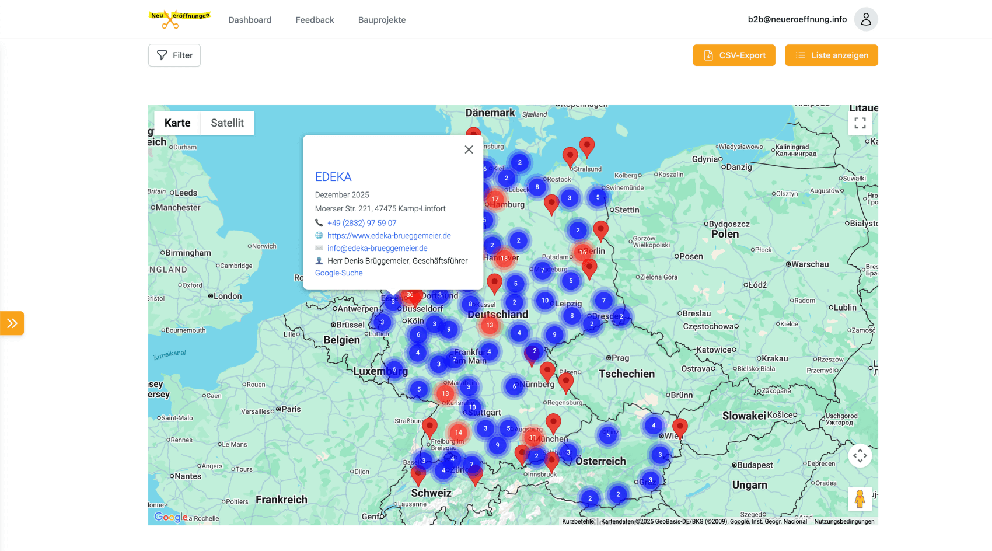Click the Dezember 2025 date text

coord(342,194)
